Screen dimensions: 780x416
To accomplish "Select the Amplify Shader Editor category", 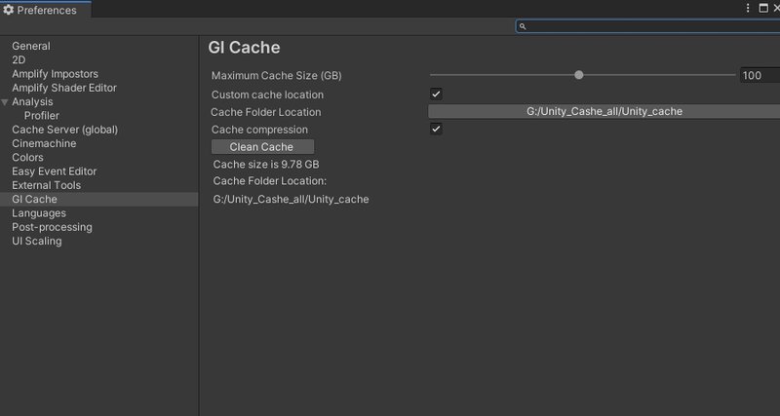I will point(64,88).
